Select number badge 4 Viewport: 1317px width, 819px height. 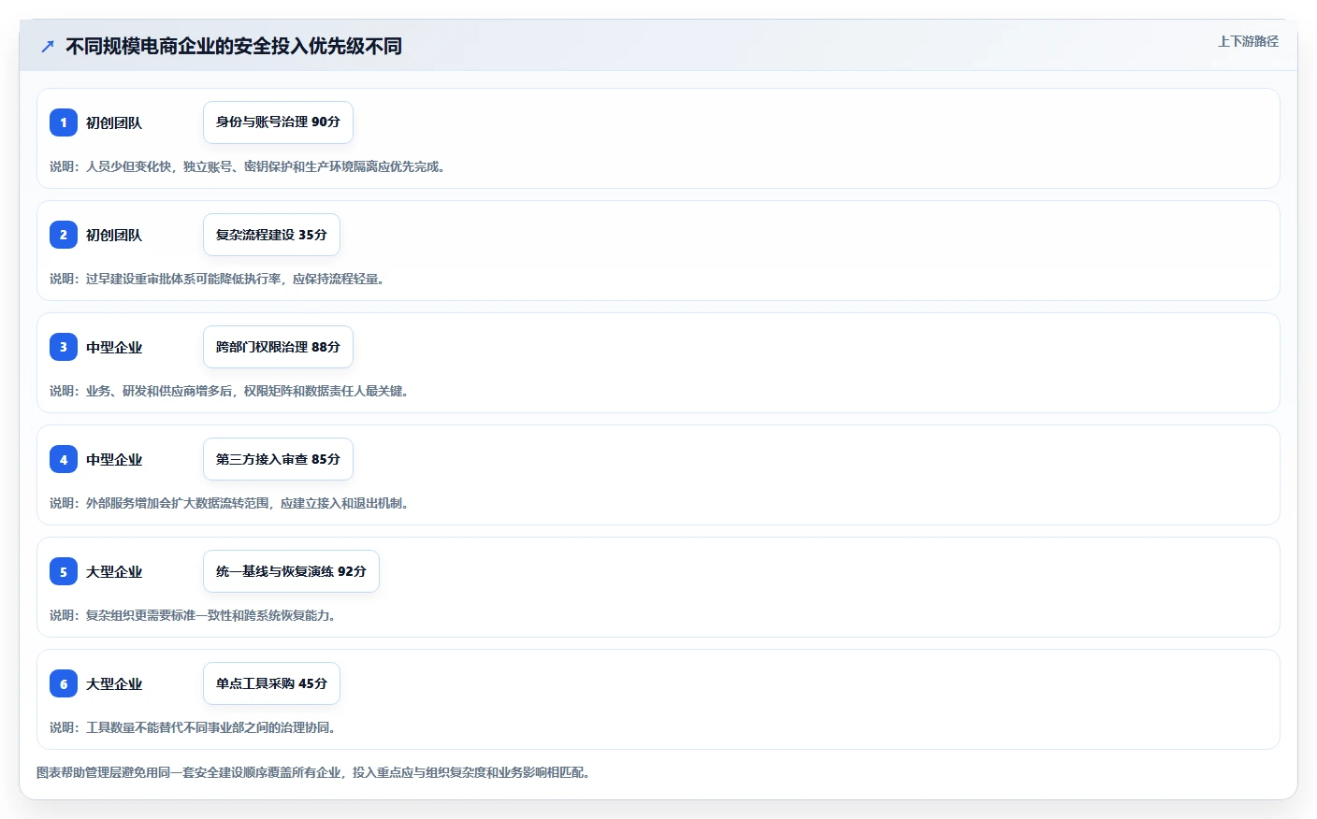[64, 459]
